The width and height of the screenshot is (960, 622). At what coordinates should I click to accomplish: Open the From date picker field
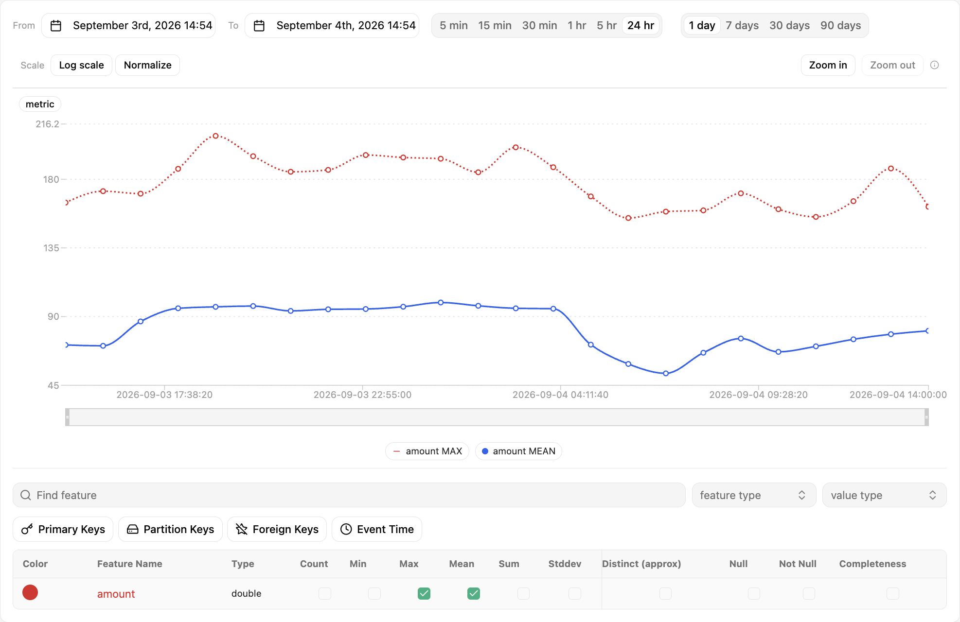tap(128, 26)
